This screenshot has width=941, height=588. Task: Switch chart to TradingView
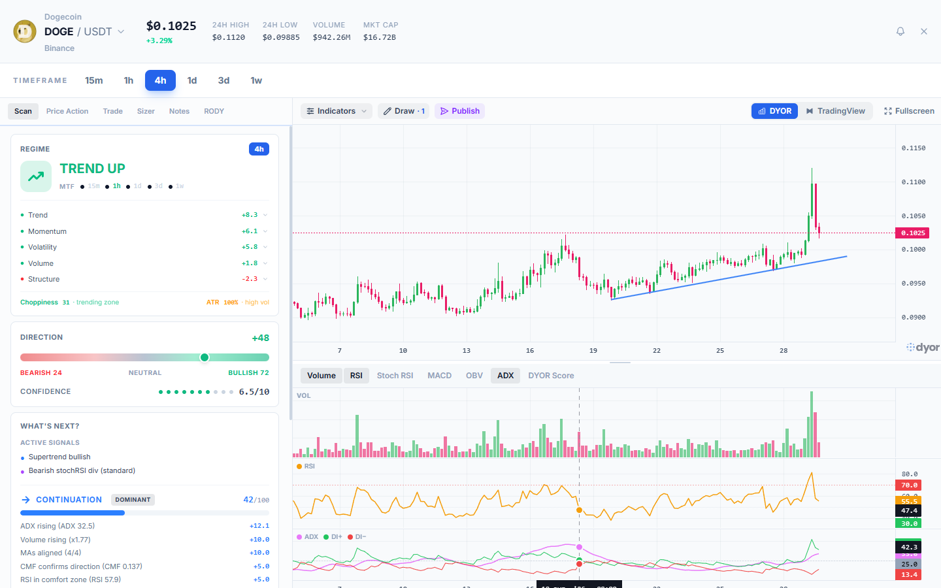click(x=835, y=111)
